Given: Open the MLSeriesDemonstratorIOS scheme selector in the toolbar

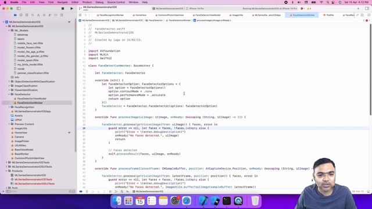Looking at the screenshot, I should coord(168,9).
